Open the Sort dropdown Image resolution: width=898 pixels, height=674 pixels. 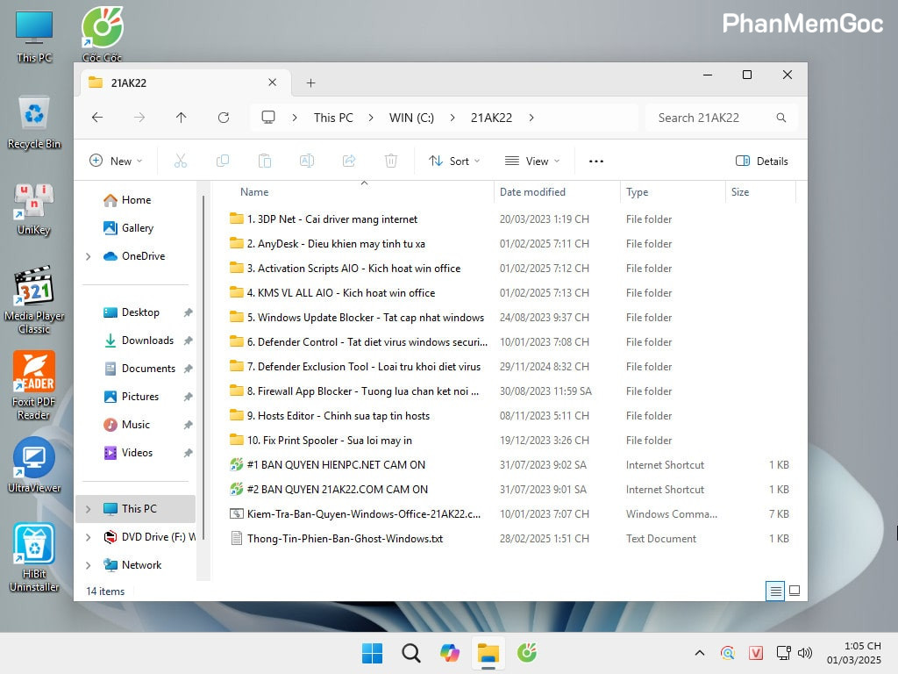click(454, 161)
